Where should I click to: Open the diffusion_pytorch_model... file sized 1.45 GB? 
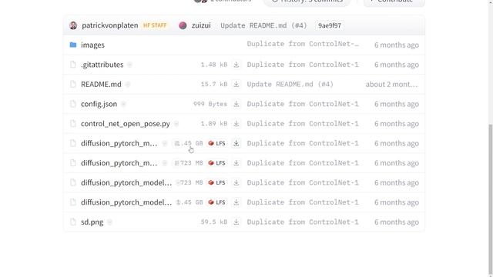pyautogui.click(x=126, y=202)
